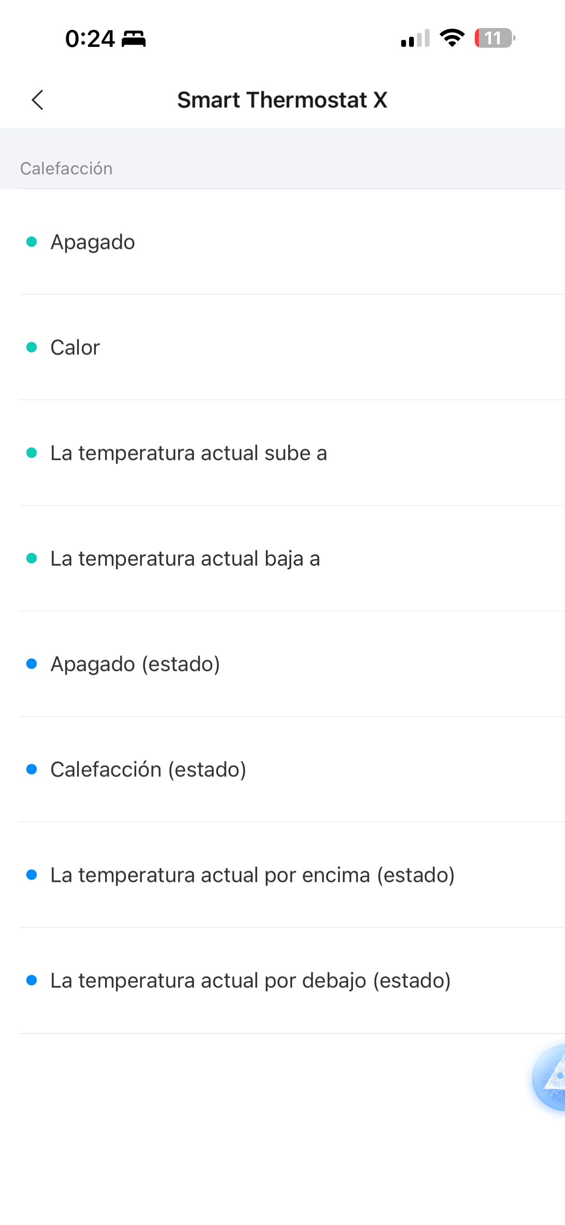Tap the teal dot beside Apagado

32,242
